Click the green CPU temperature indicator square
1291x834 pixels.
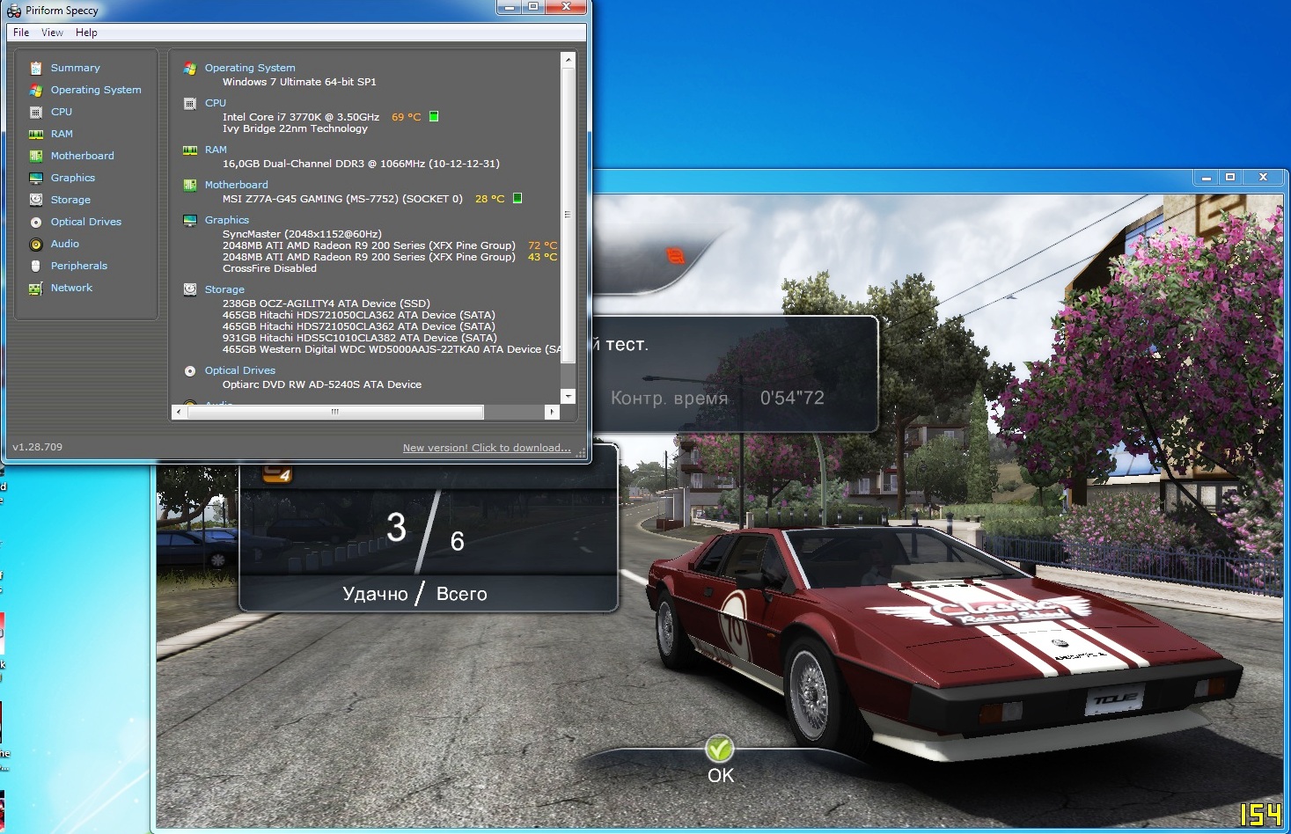[434, 116]
